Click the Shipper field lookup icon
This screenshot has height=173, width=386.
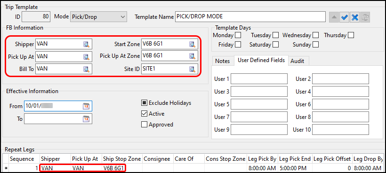click(86, 45)
